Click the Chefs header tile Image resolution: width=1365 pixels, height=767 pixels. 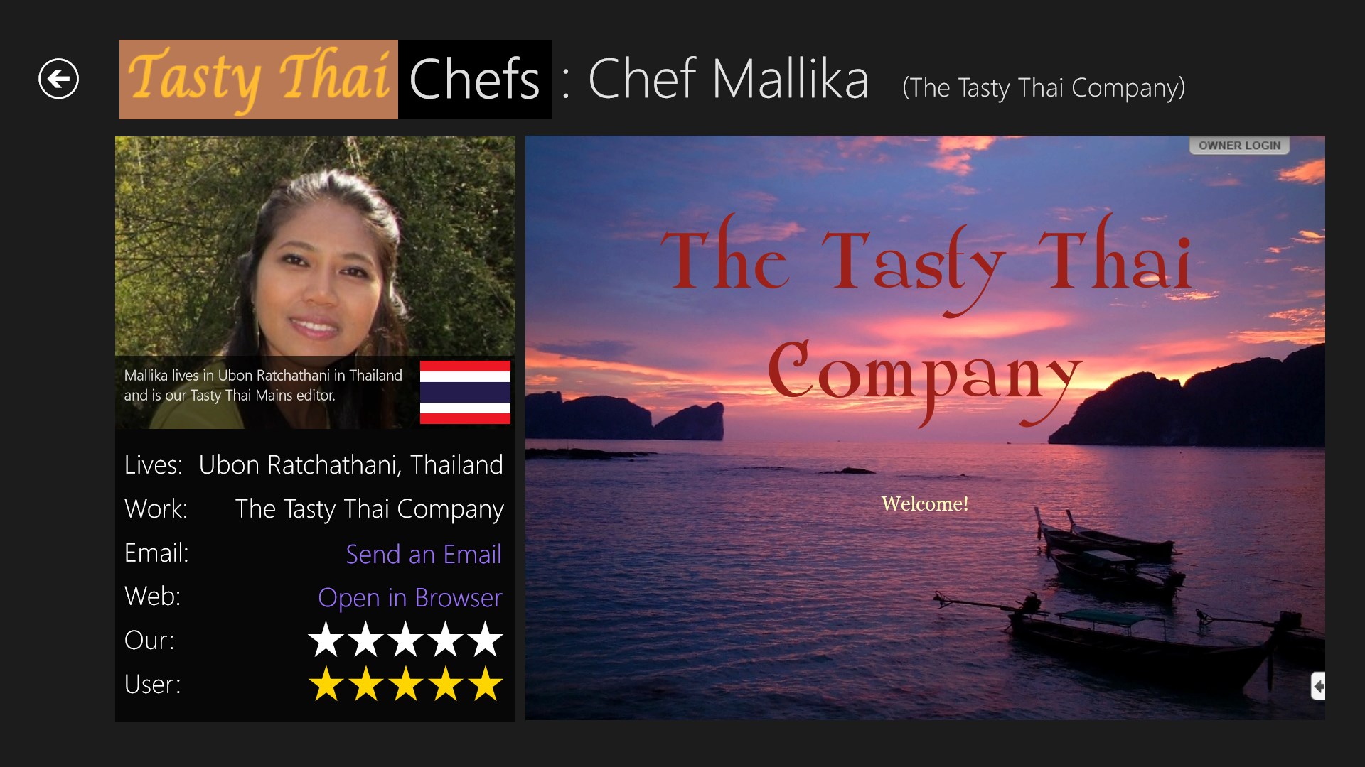tap(475, 80)
